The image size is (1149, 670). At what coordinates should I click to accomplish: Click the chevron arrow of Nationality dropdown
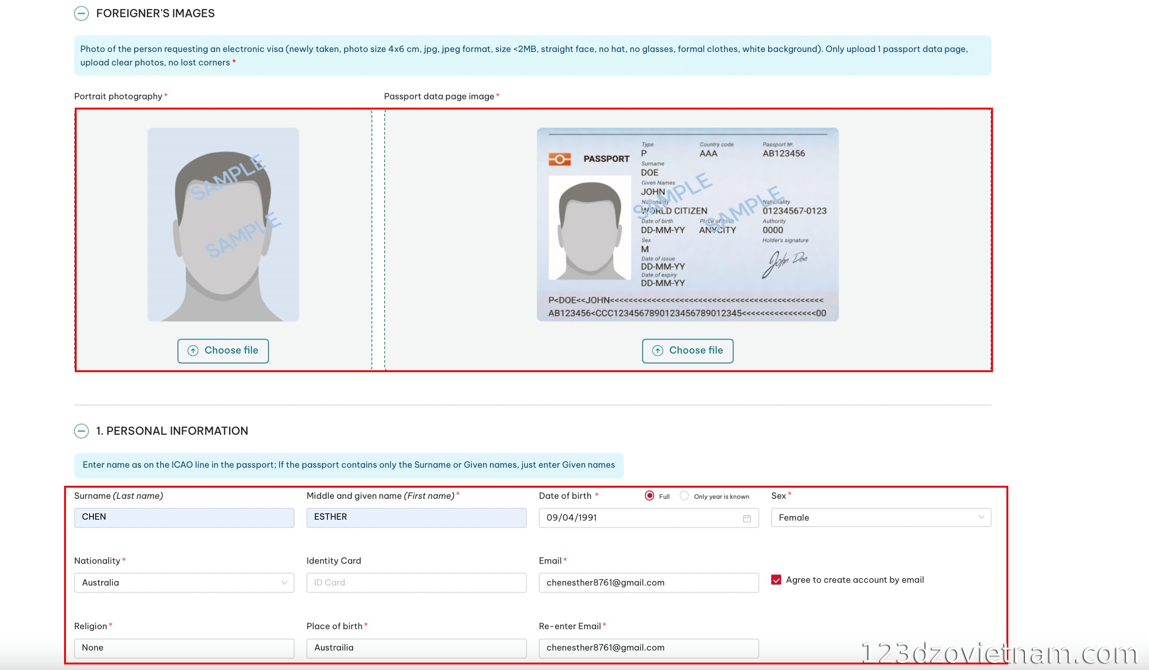[284, 583]
